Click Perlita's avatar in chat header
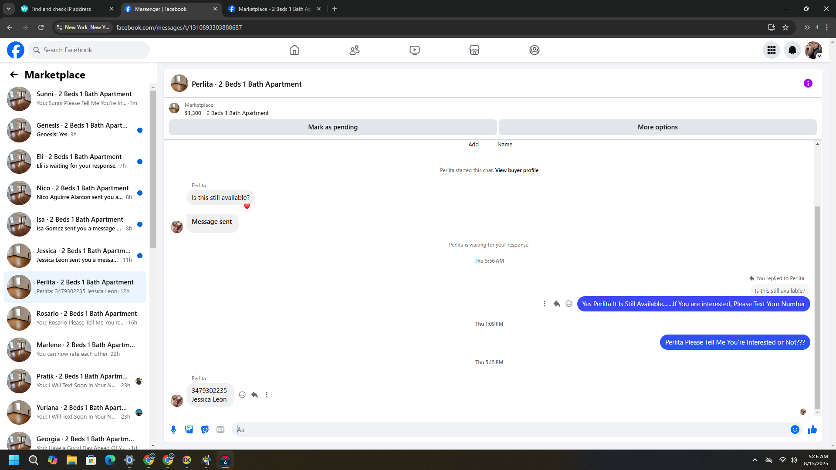Viewport: 836px width, 470px height. point(179,83)
